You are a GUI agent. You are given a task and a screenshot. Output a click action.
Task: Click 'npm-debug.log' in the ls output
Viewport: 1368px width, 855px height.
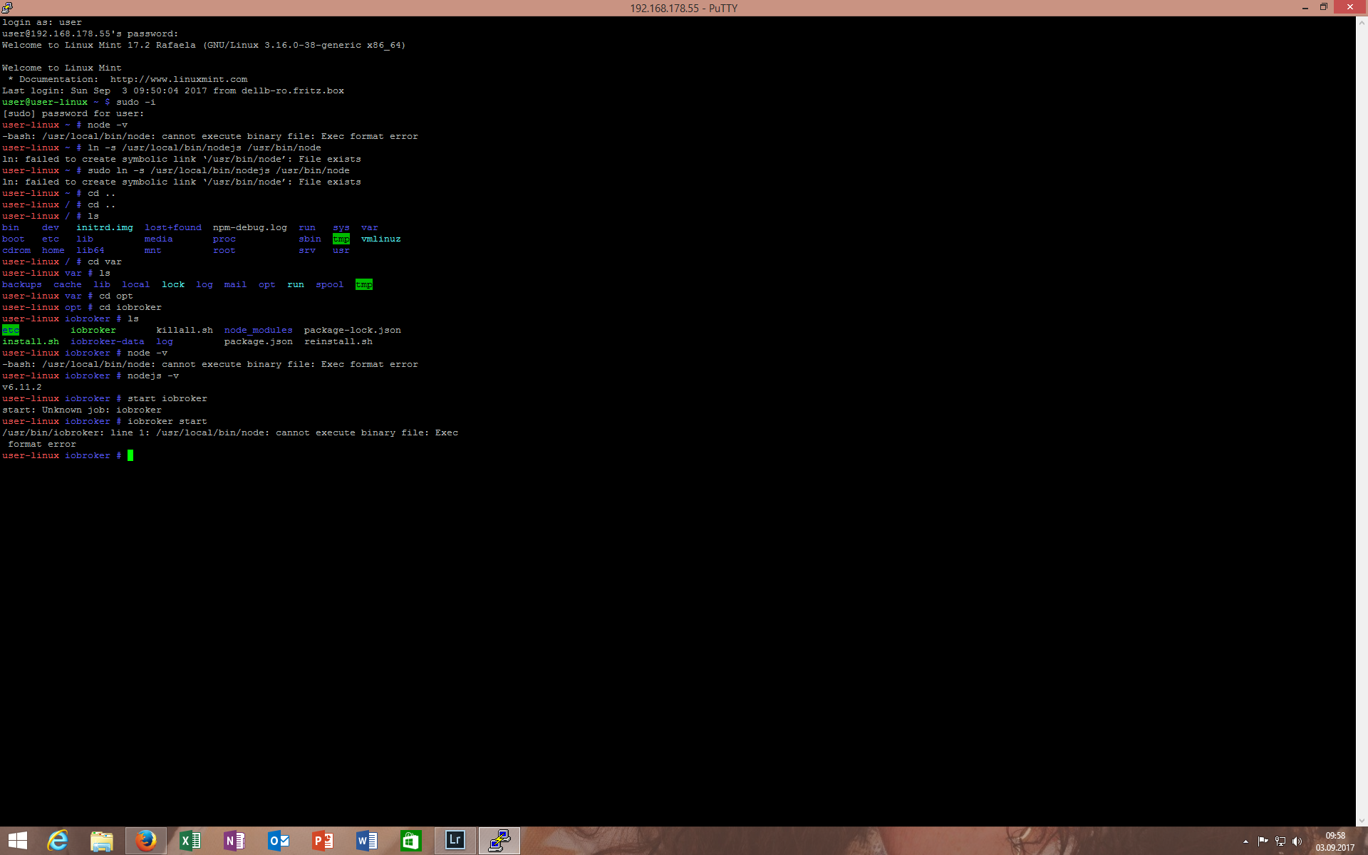point(250,227)
